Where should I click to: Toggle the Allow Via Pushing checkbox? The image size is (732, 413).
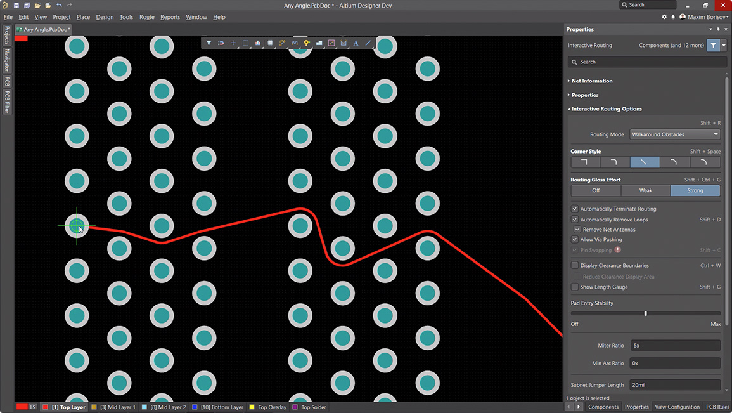tap(575, 240)
